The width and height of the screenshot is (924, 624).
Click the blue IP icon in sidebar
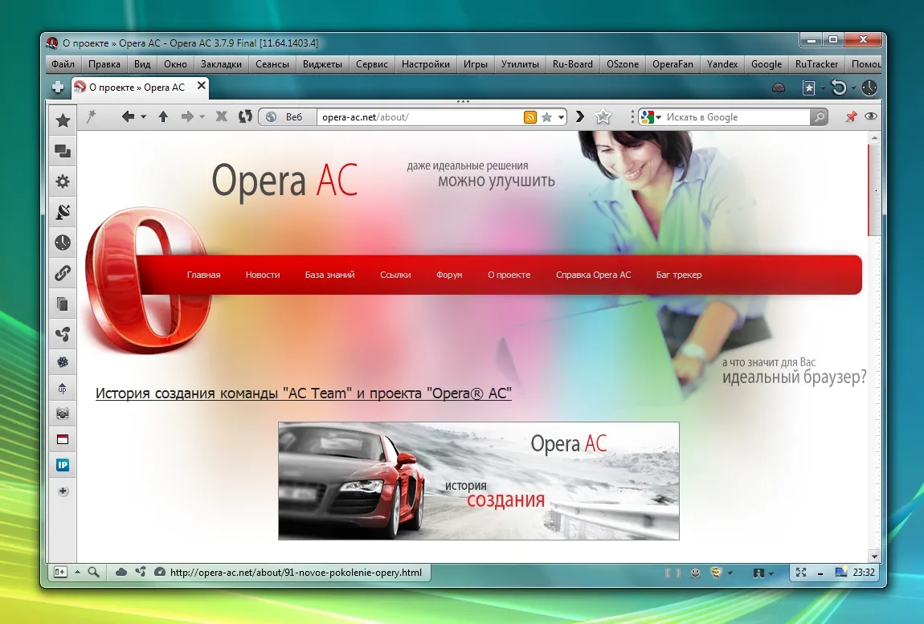tap(62, 465)
